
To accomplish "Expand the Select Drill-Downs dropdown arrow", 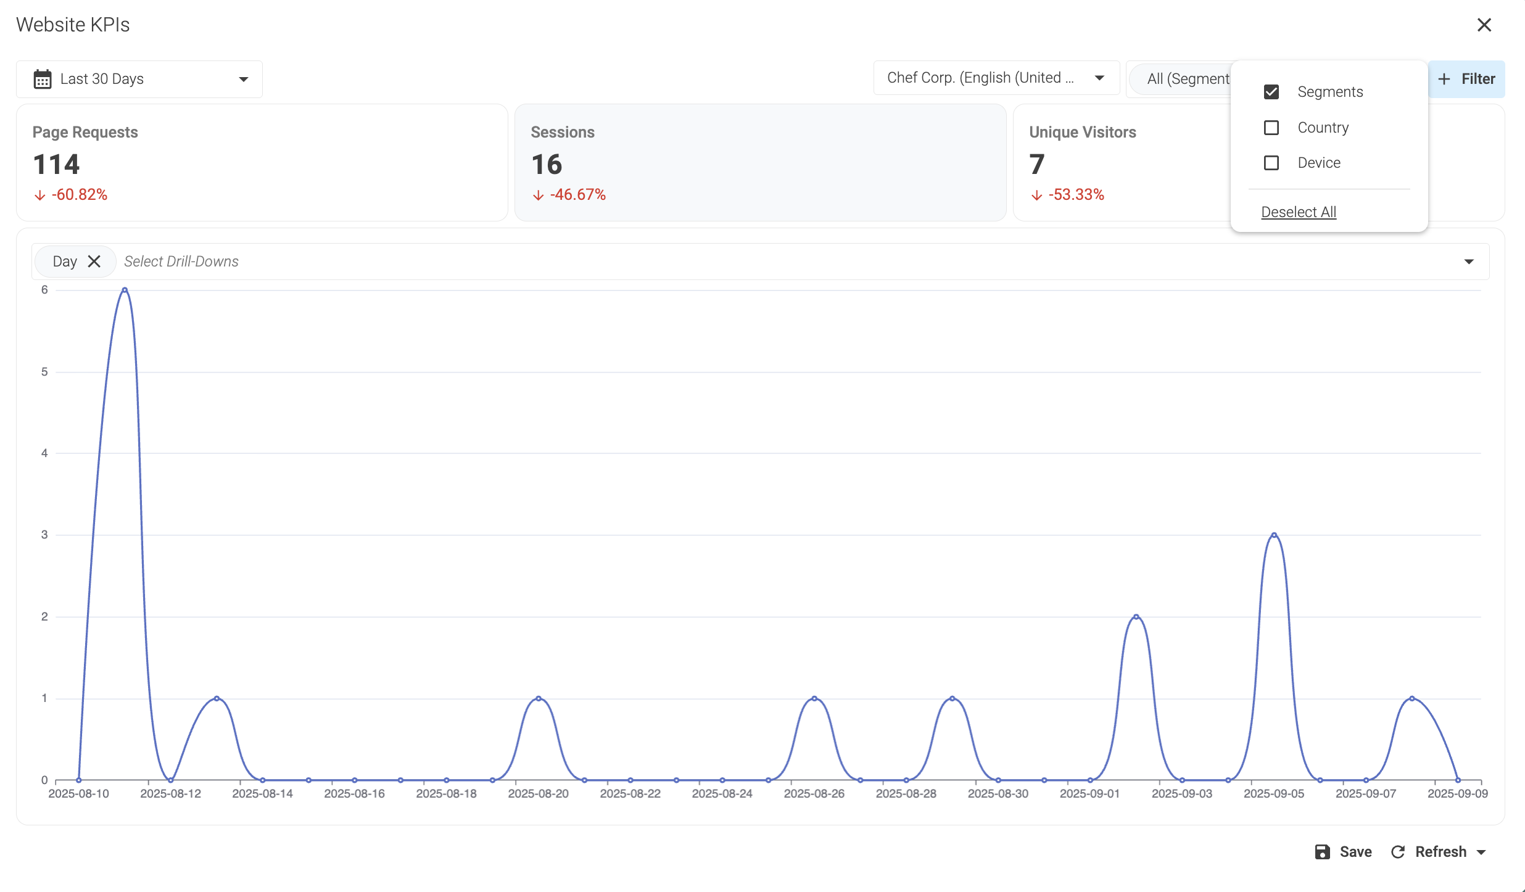I will coord(1469,262).
